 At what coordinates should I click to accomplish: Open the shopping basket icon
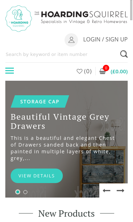pos(102,71)
